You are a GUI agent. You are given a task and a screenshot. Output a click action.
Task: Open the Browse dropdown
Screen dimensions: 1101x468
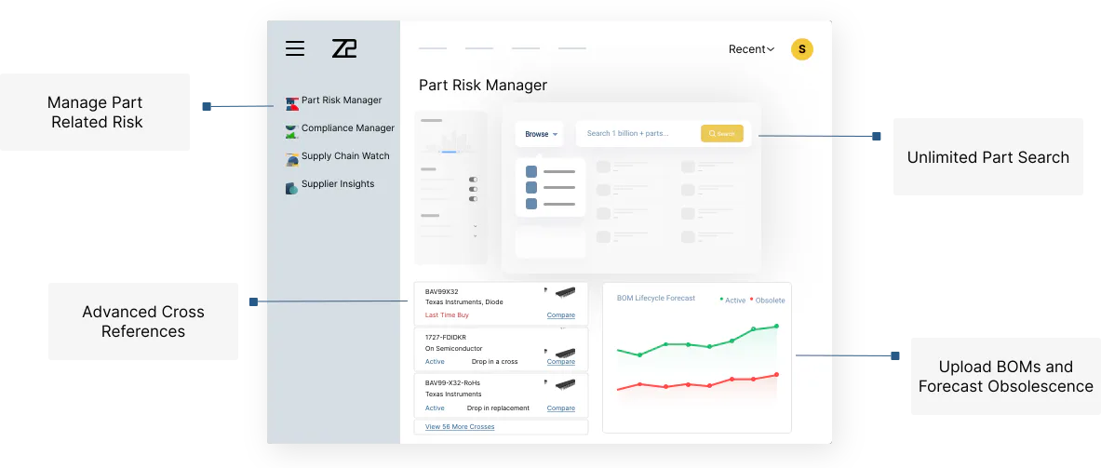click(x=539, y=134)
